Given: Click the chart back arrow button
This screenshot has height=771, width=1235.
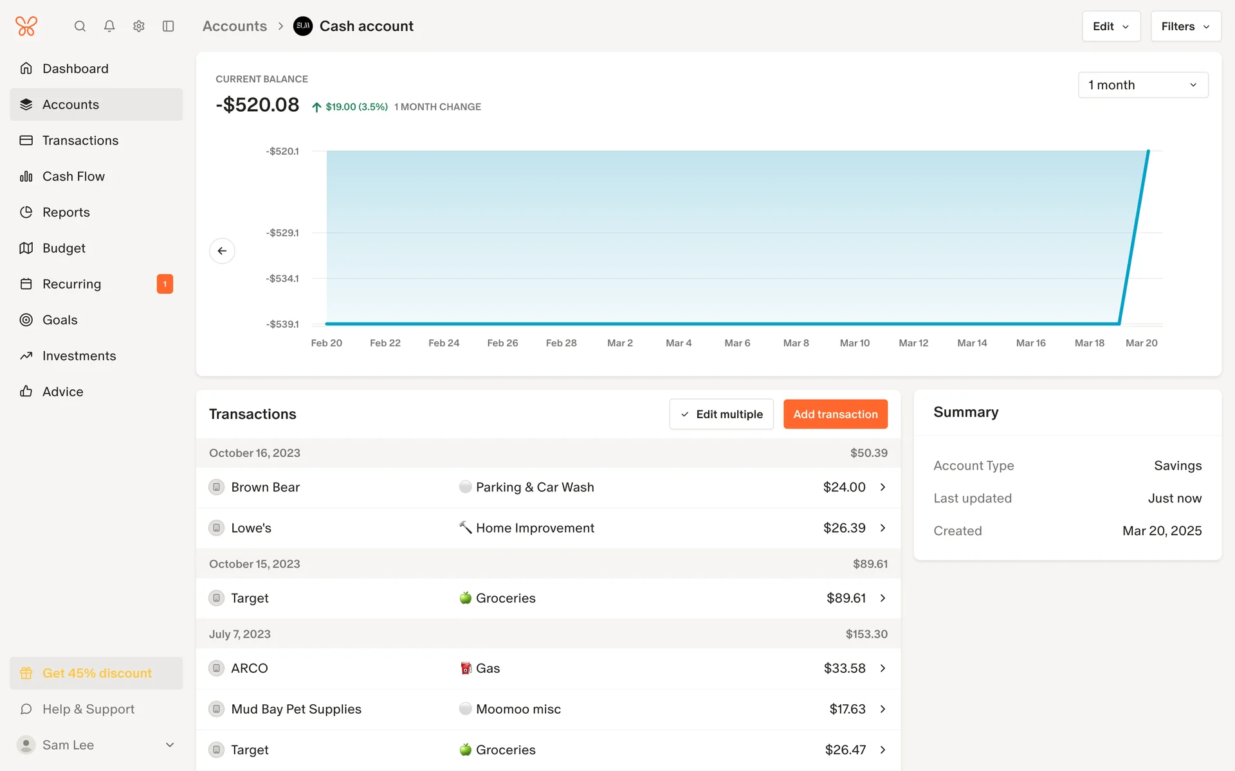Looking at the screenshot, I should click(222, 251).
